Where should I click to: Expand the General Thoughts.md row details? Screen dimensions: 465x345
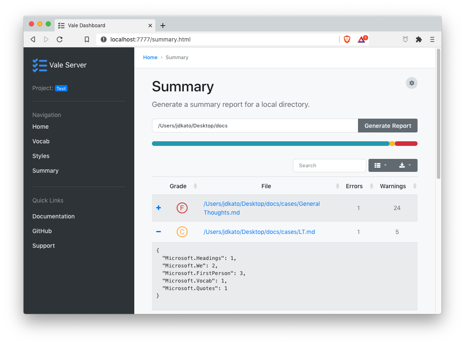159,208
